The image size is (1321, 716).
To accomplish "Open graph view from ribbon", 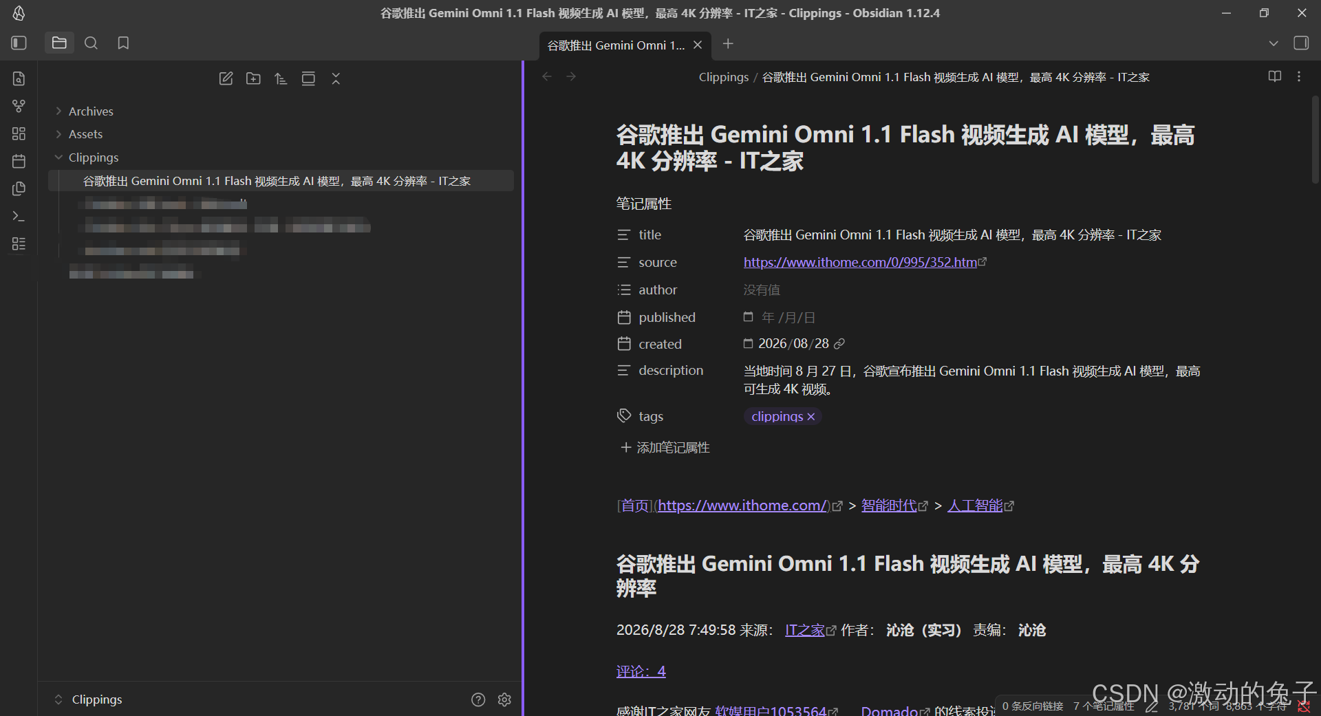I will (x=19, y=106).
